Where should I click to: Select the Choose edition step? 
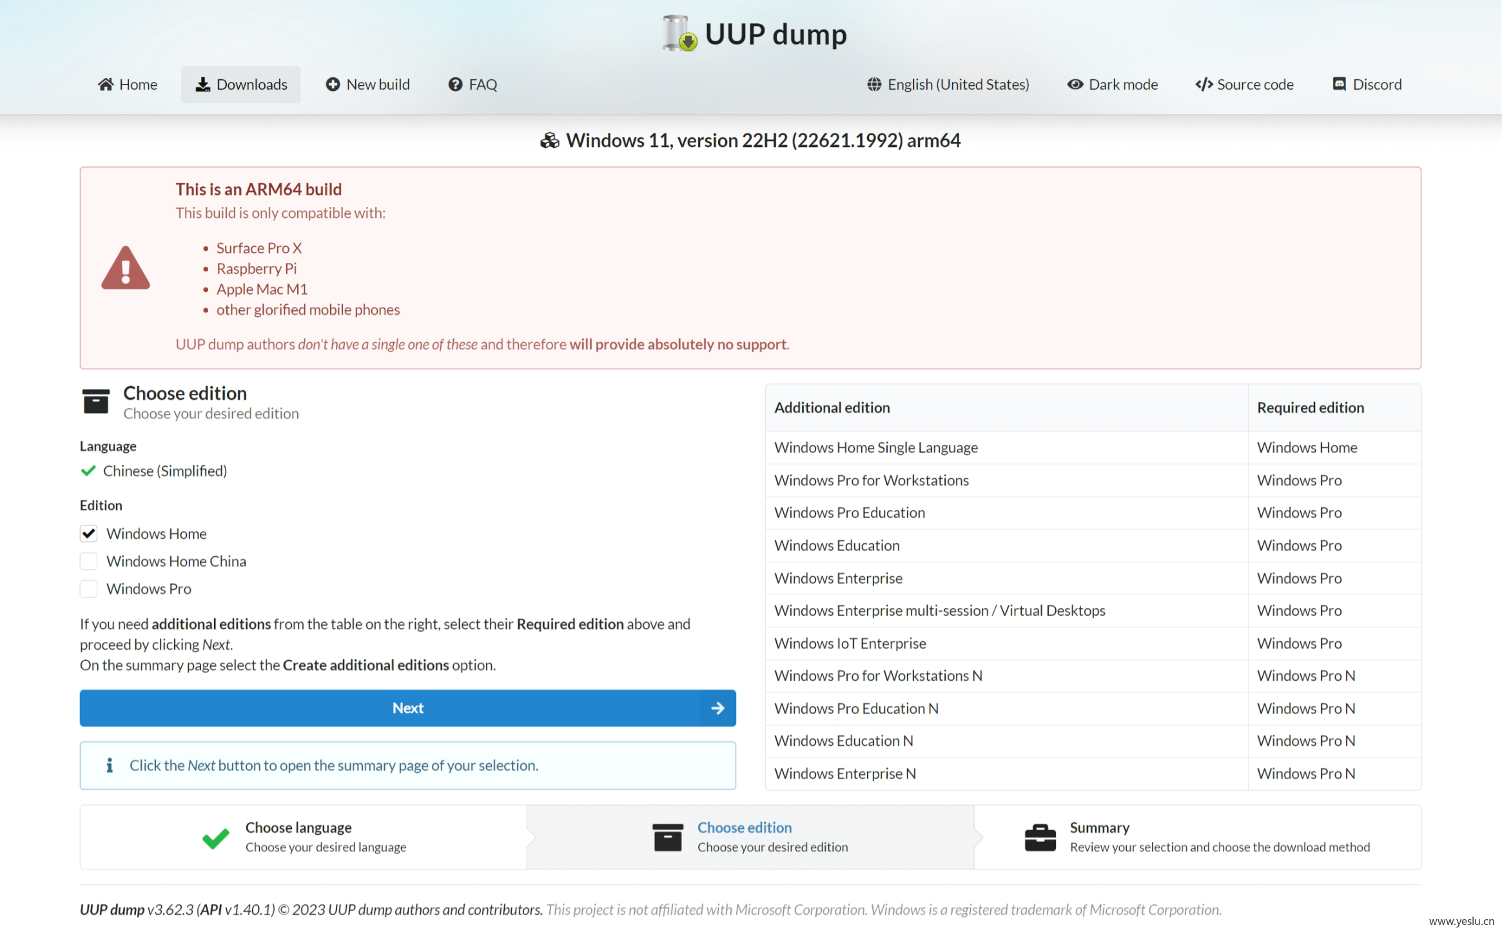coord(750,837)
